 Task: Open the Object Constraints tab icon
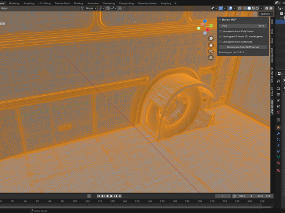click(x=278, y=151)
